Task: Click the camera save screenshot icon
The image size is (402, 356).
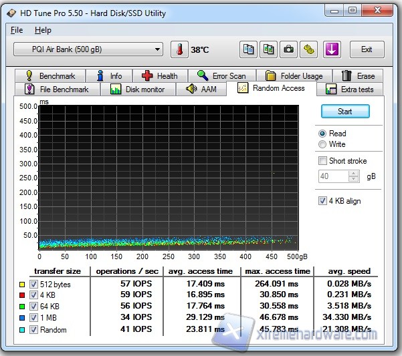Action: [x=288, y=49]
